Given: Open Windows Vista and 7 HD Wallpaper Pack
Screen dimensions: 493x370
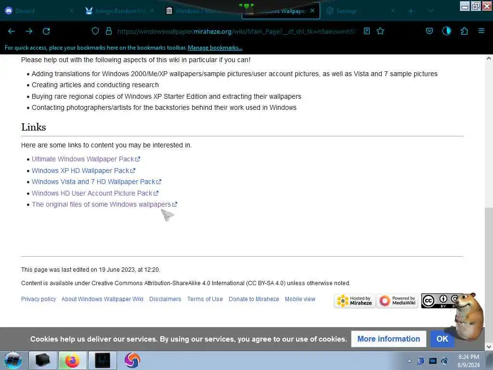Looking at the screenshot, I should [96, 182].
